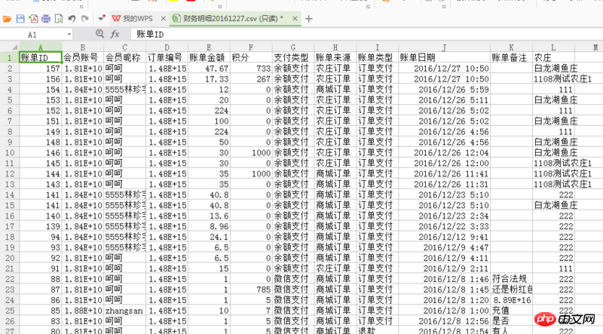Click the 账单日期 header cell

(443, 57)
